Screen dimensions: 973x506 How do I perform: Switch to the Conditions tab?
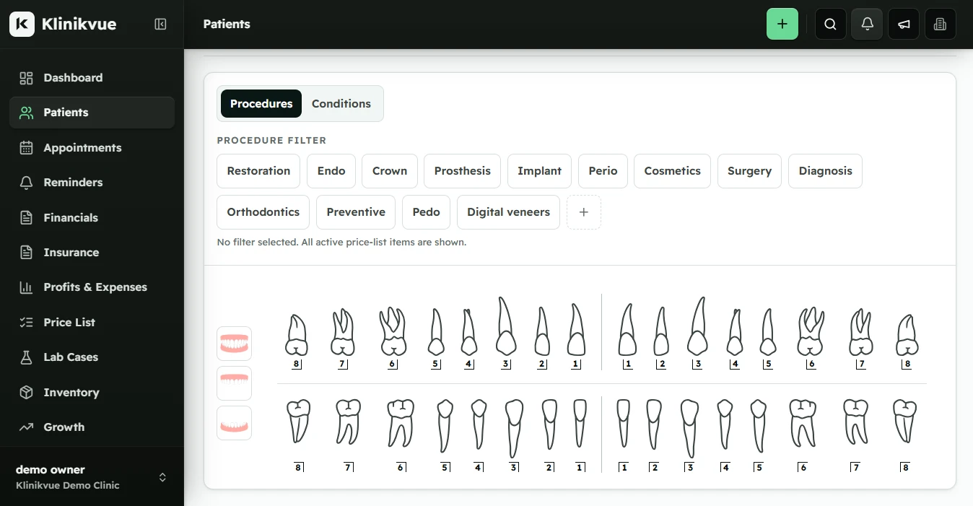tap(341, 104)
